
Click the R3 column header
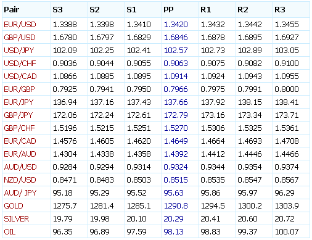pyautogui.click(x=280, y=10)
